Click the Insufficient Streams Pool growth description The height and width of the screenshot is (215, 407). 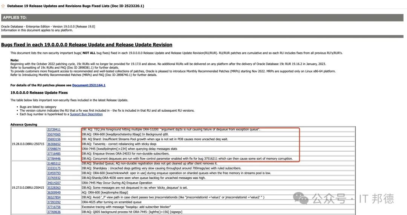pyautogui.click(x=155, y=139)
